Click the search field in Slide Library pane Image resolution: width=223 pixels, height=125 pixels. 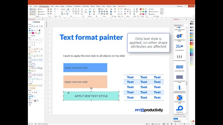coord(180,22)
